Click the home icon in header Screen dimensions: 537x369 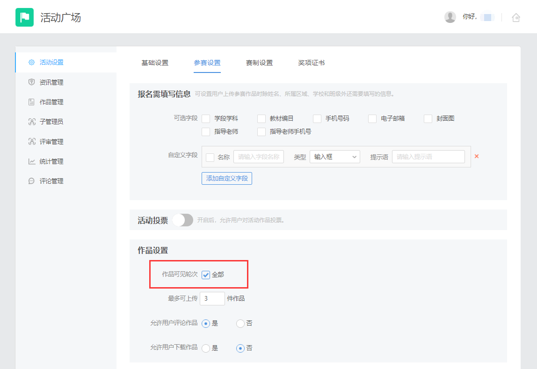point(516,18)
